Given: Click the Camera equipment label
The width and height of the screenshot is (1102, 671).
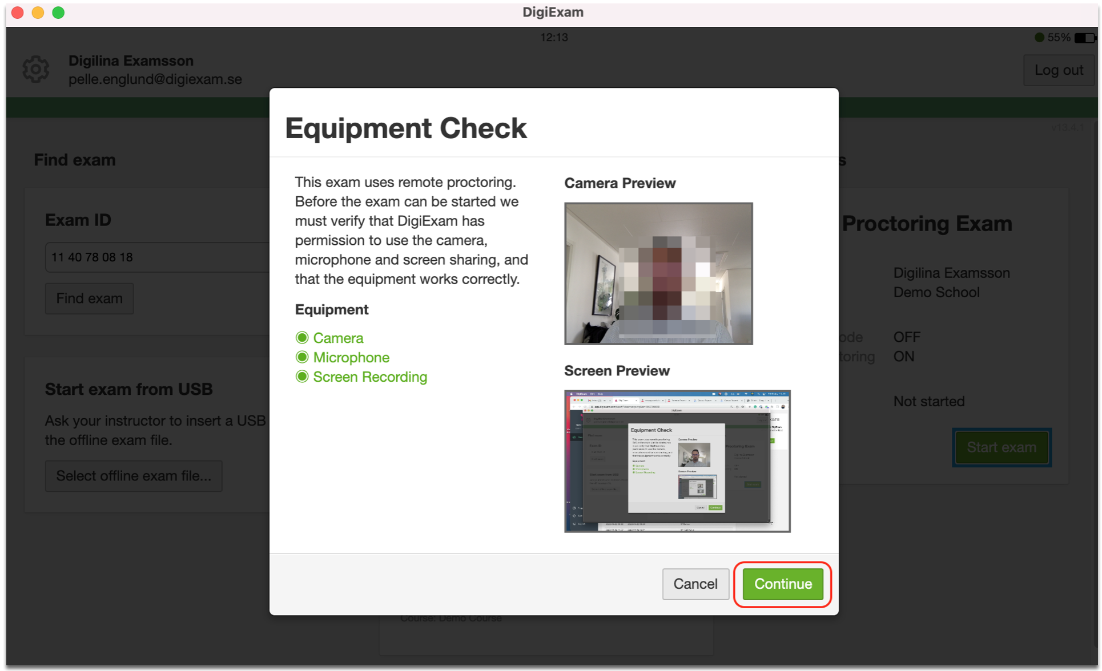Looking at the screenshot, I should [338, 338].
